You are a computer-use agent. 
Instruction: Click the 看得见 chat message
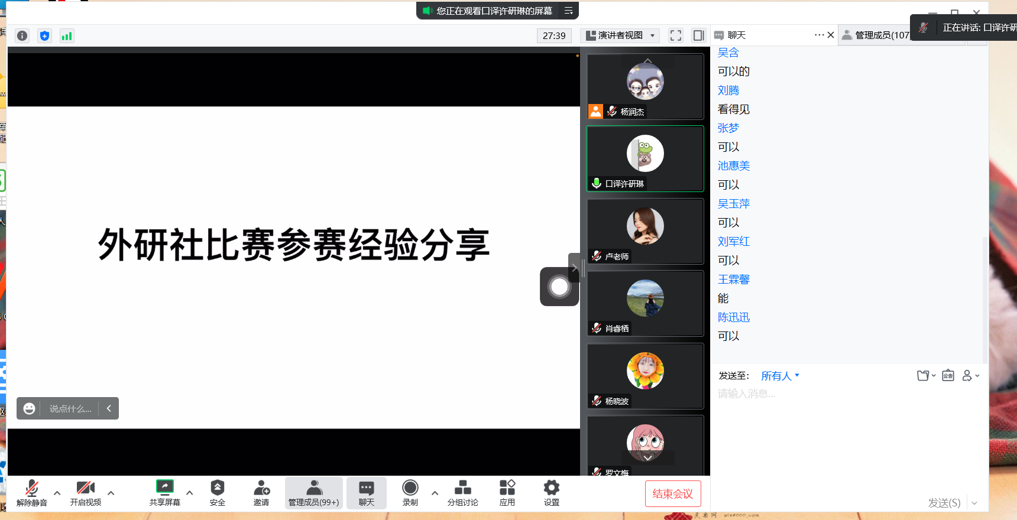click(x=734, y=109)
